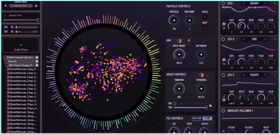The width and height of the screenshot is (280, 134).
Task: Click the Max grain slider handle
Action: click(x=207, y=108)
